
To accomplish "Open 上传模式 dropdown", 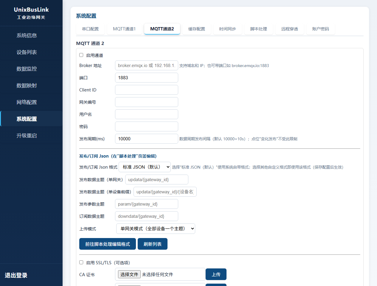I will [x=156, y=229].
